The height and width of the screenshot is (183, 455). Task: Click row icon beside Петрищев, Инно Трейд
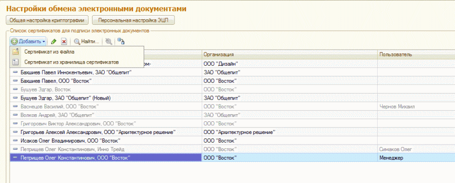pos(15,149)
